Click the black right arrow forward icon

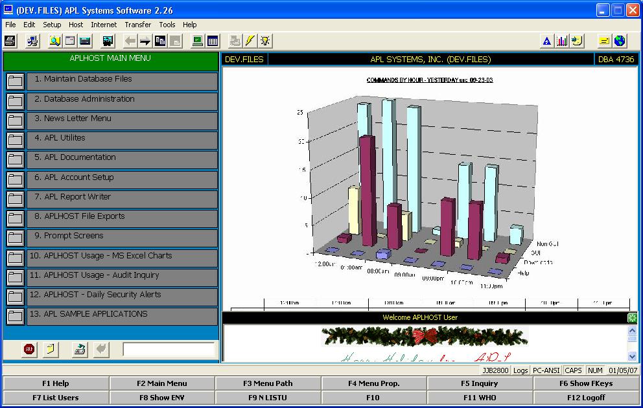pos(145,41)
